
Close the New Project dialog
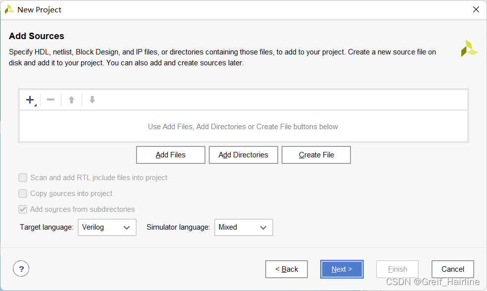(x=476, y=9)
